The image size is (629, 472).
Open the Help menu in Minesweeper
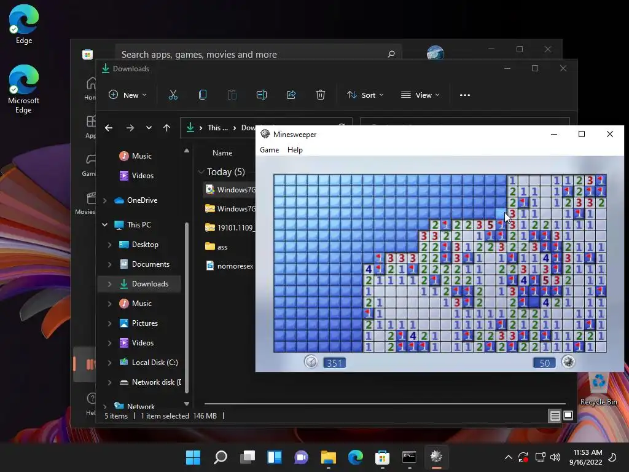click(295, 150)
